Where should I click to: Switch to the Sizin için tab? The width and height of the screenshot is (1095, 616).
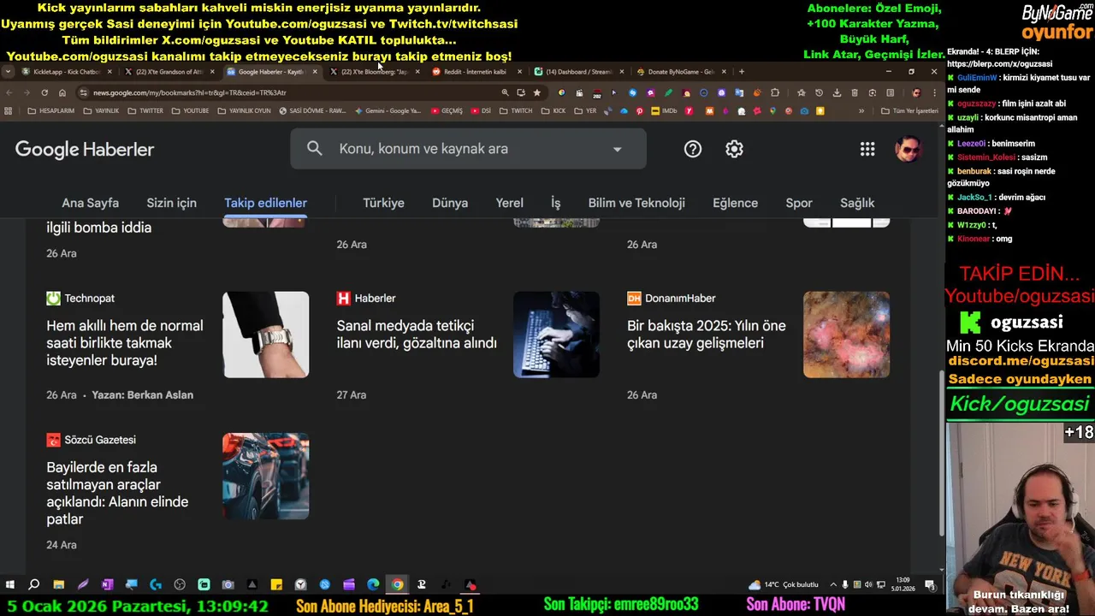(171, 203)
